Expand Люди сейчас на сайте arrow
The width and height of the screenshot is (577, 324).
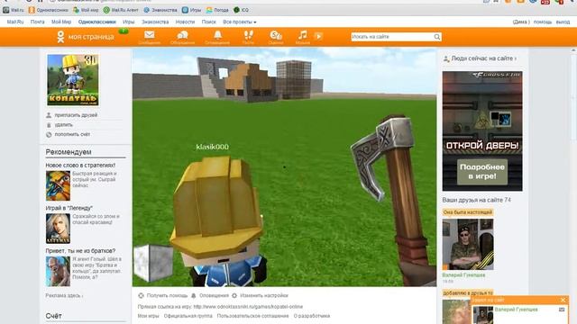click(x=515, y=58)
